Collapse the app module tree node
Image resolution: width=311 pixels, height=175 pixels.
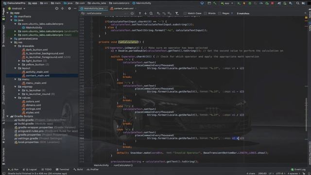point(8,13)
